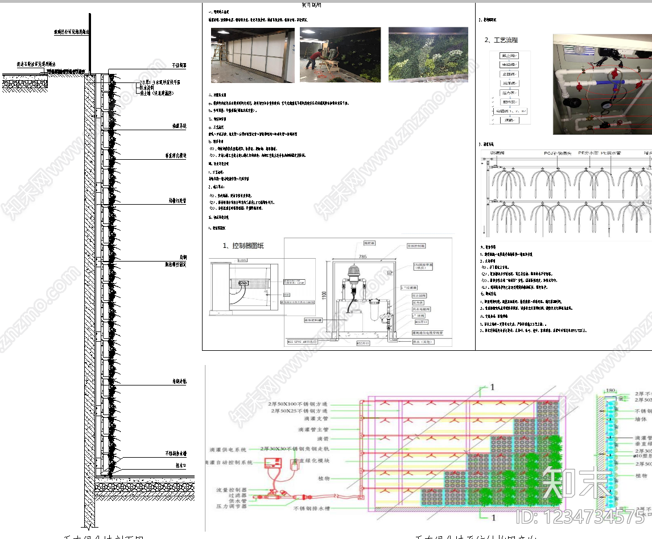Click the '液体肥料罐' callout box
The width and height of the screenshot is (652, 539).
point(313,321)
